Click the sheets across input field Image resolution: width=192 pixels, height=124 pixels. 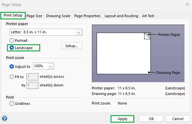tap(32, 77)
